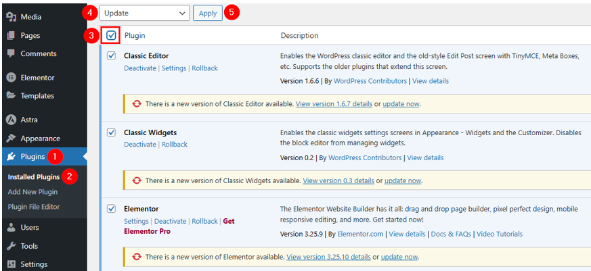Click the Comments speech bubble icon

[x=12, y=53]
